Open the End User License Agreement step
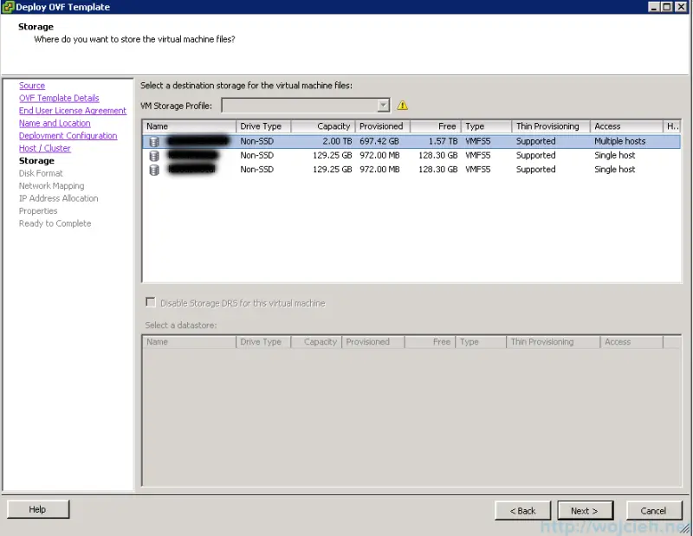The width and height of the screenshot is (693, 536). tap(72, 110)
